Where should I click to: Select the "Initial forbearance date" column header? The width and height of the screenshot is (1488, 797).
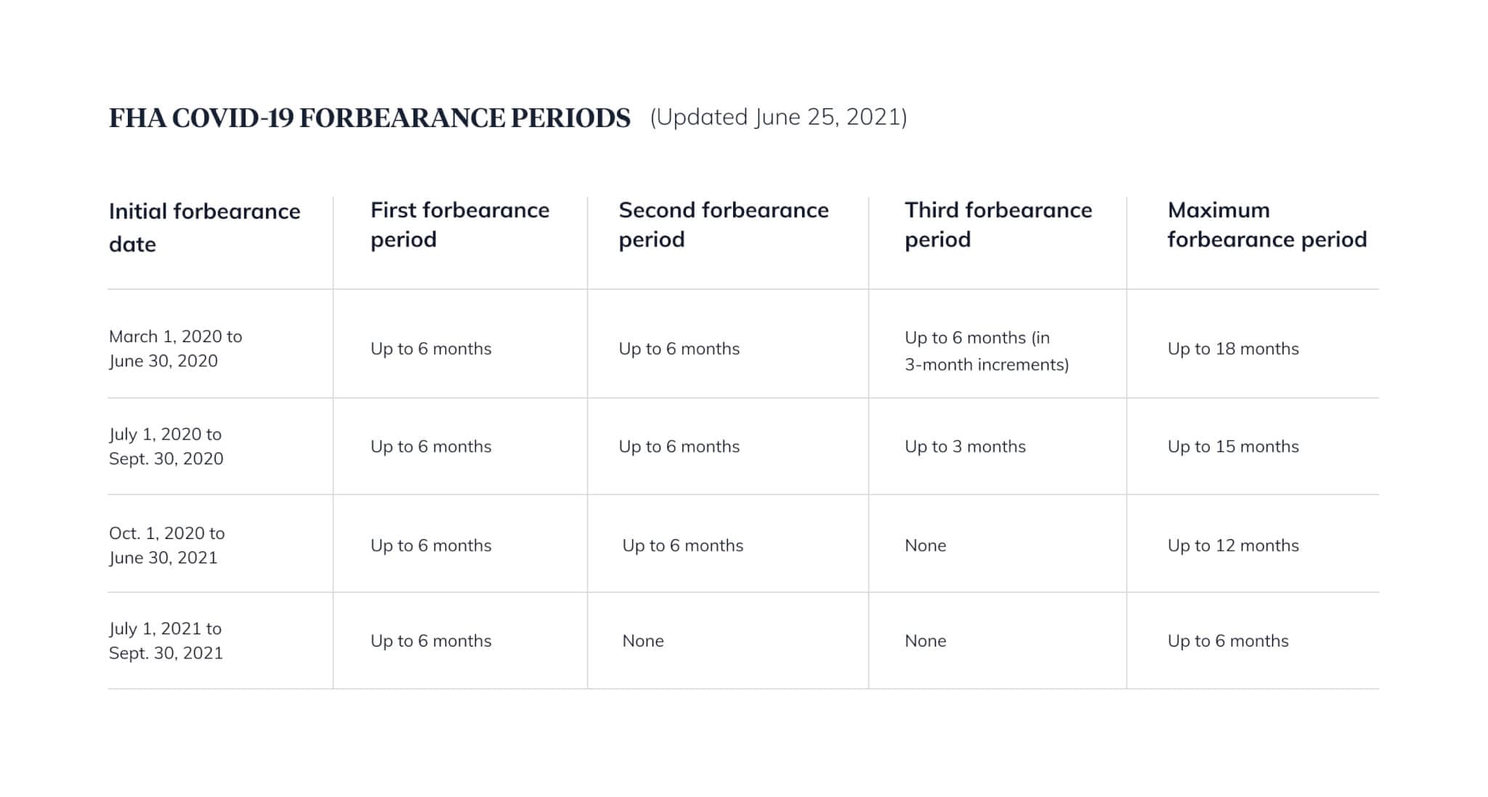click(204, 227)
